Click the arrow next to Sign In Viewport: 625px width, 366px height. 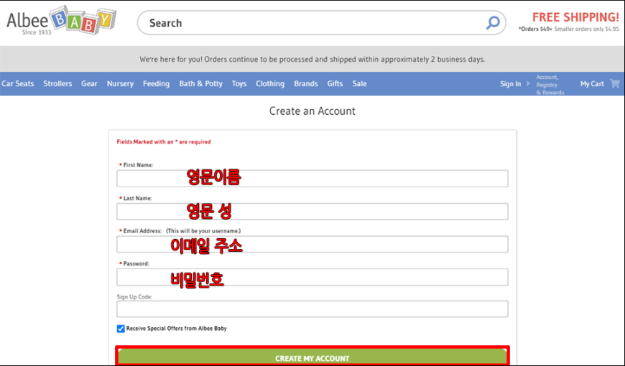click(528, 84)
